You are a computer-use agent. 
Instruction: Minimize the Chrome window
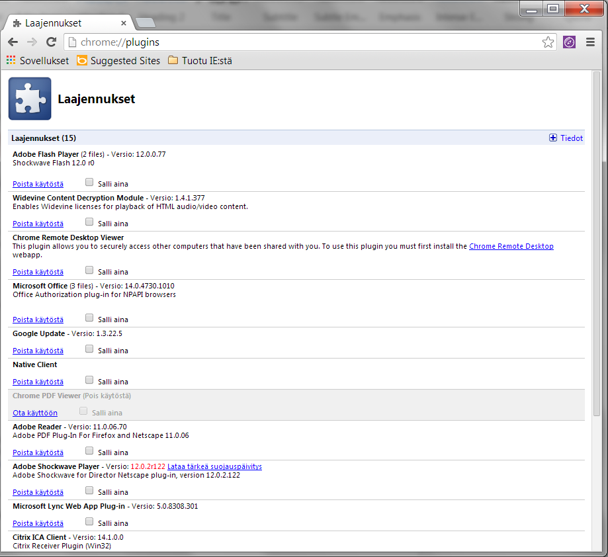tap(531, 9)
